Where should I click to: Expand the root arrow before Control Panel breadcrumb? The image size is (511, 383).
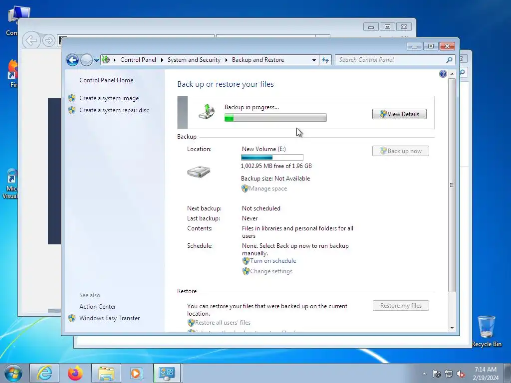tap(115, 60)
